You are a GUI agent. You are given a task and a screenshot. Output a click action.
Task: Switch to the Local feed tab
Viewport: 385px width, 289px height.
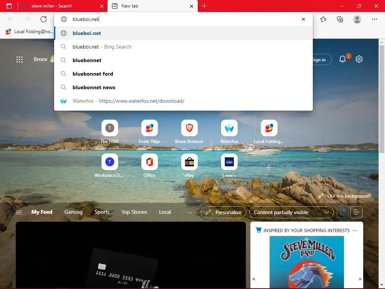coord(165,212)
